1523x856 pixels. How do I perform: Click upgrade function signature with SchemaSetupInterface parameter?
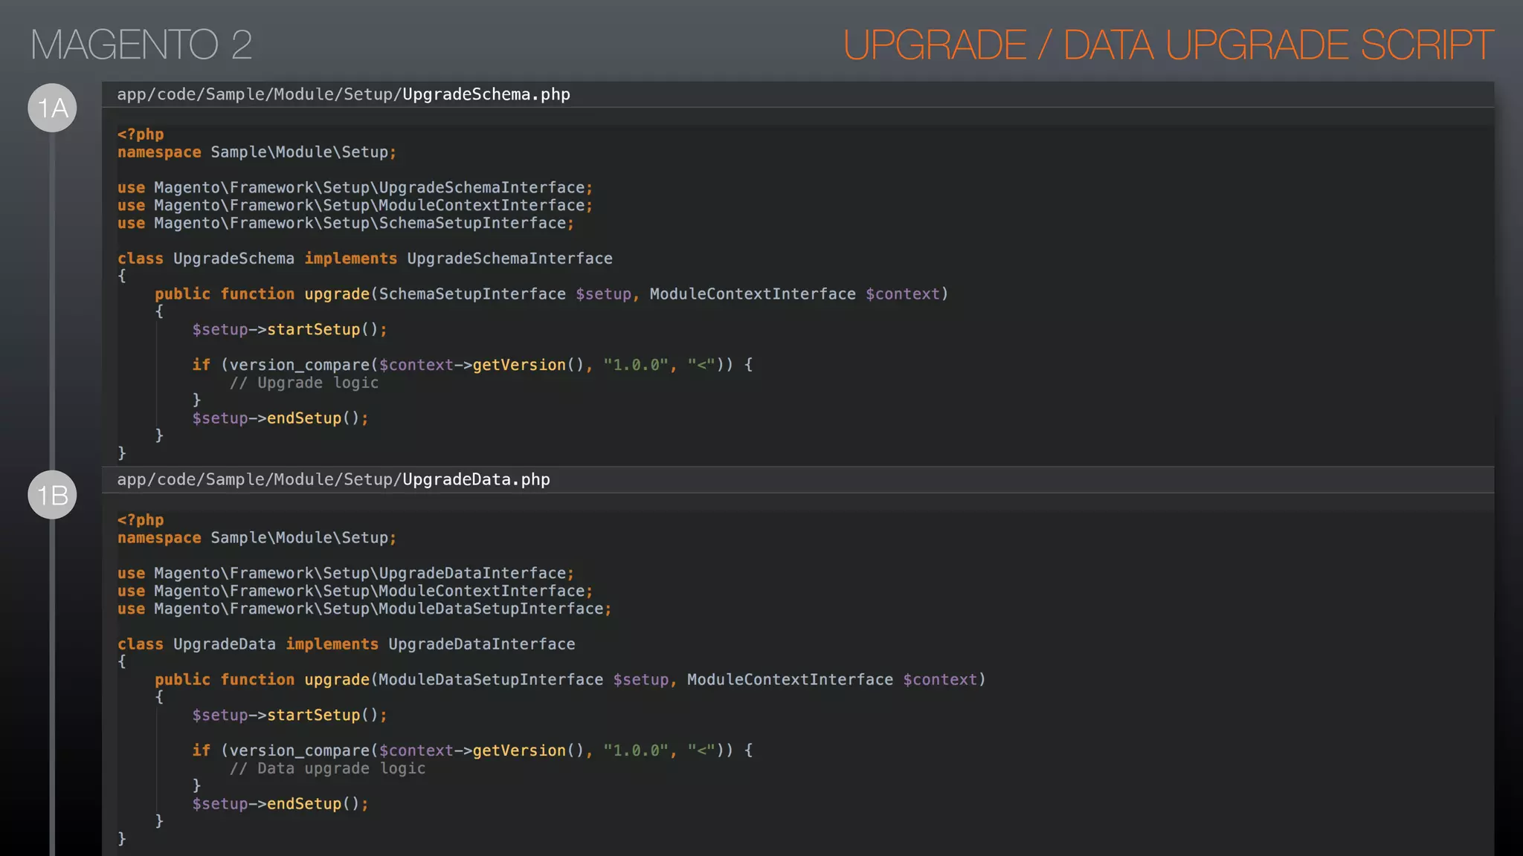pyautogui.click(x=552, y=294)
